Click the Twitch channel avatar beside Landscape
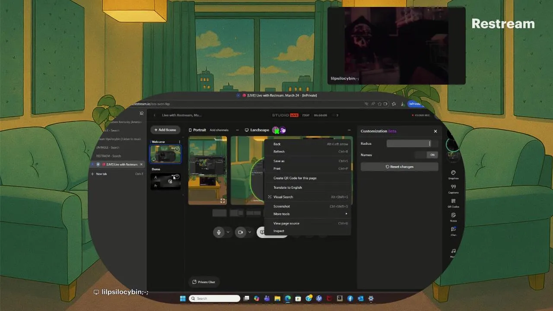Screen dimensions: 553x311 (x=283, y=130)
